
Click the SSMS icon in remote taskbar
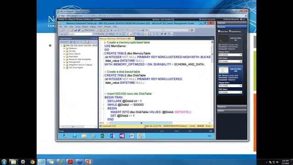coord(141,136)
